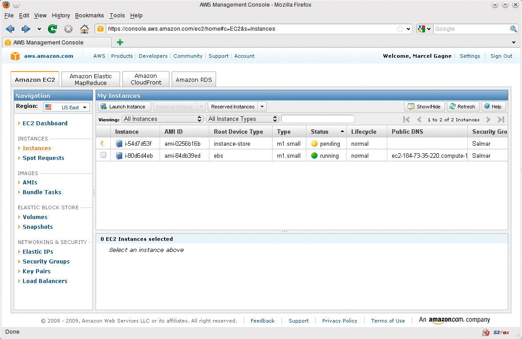
Task: Open the address bar URL history dropdown
Action: pyautogui.click(x=409, y=29)
